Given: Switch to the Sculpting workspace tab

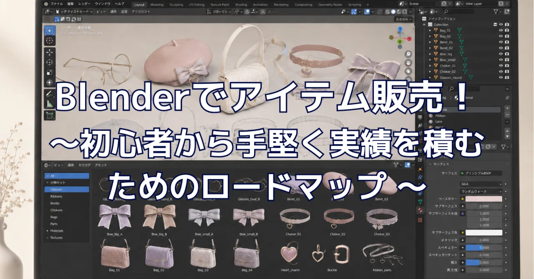Looking at the screenshot, I should point(176,5).
